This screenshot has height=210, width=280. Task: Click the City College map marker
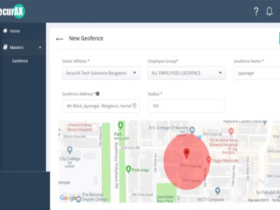click(x=70, y=150)
